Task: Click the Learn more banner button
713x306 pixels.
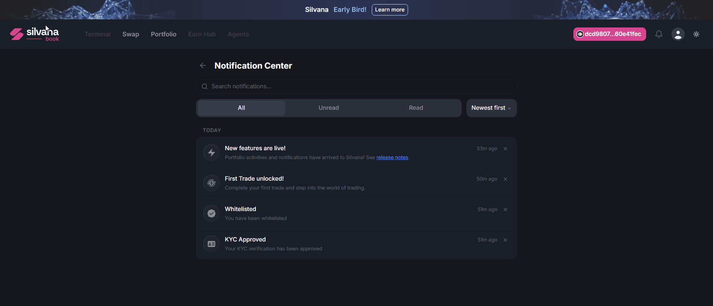Action: point(390,10)
